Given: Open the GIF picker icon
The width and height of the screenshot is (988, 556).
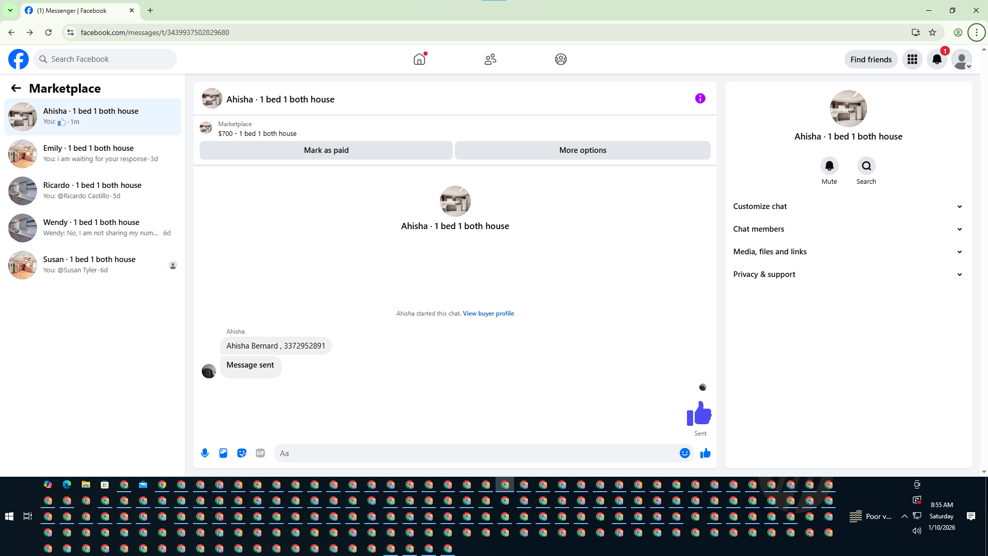Looking at the screenshot, I should (x=260, y=453).
